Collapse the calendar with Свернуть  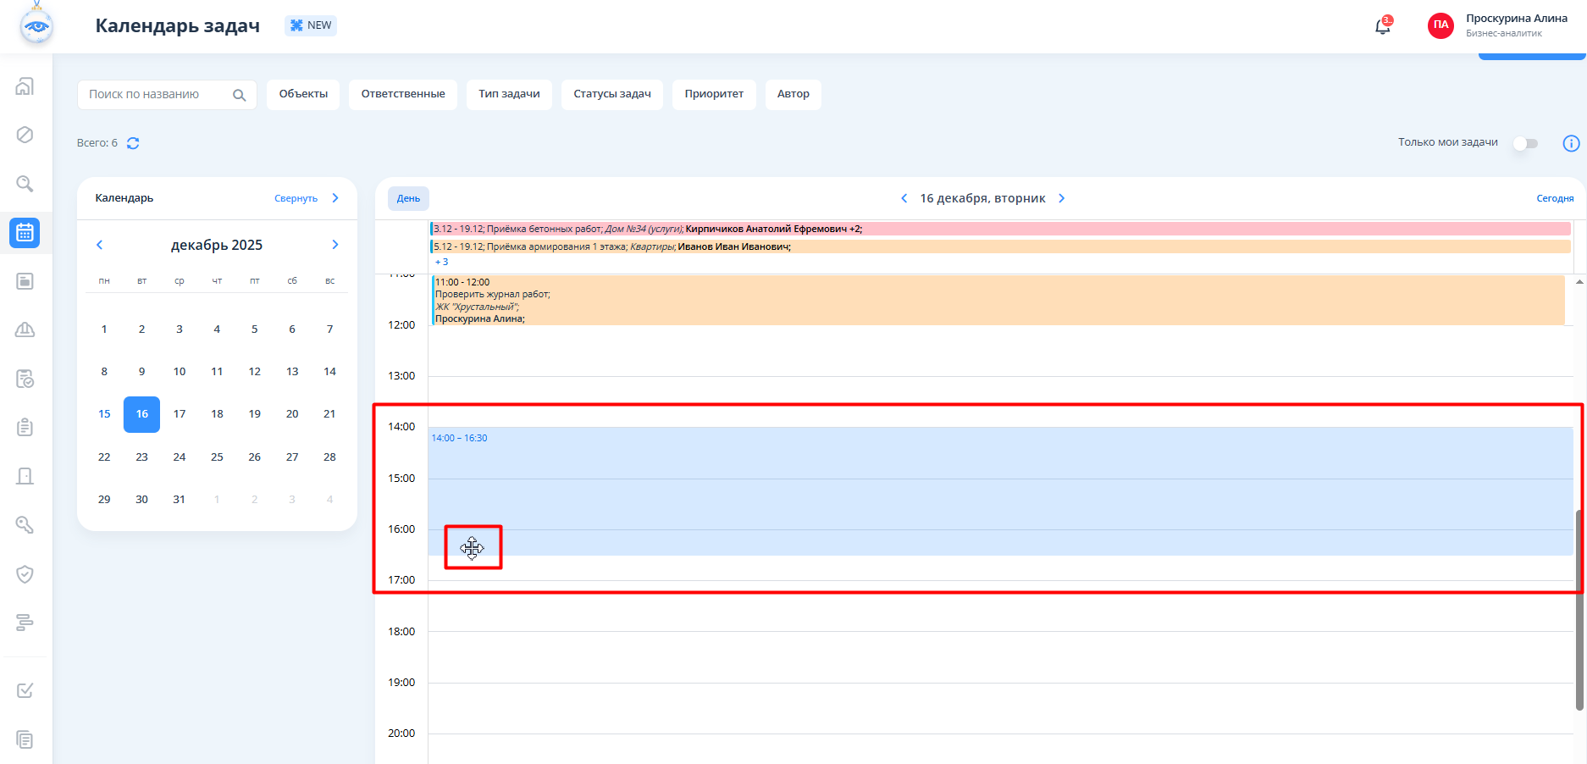(296, 198)
